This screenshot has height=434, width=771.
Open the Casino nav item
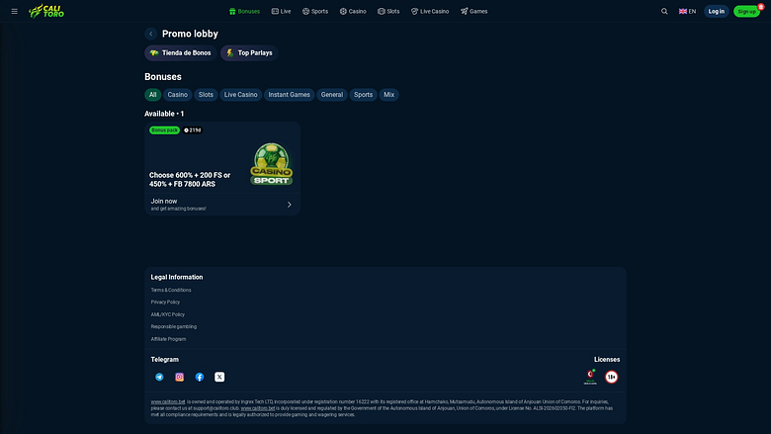353,11
